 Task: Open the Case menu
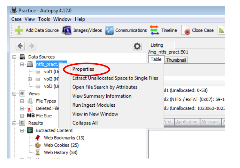click(x=16, y=19)
